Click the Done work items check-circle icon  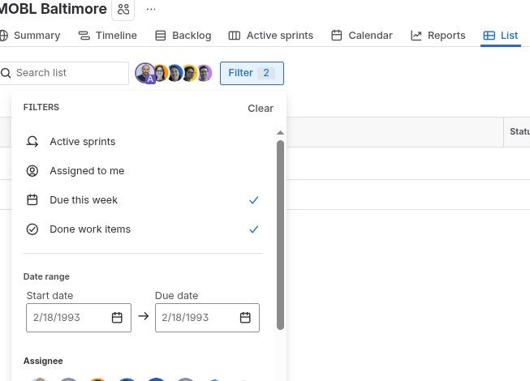click(32, 229)
